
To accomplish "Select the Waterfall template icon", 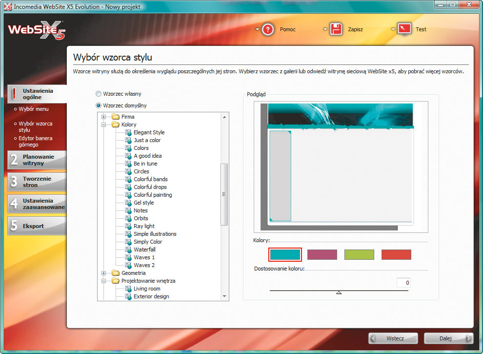I will pos(128,250).
